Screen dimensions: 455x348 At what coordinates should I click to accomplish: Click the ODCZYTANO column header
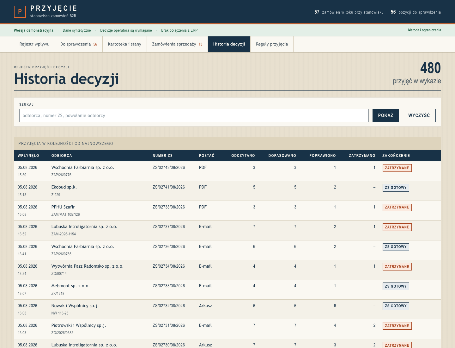243,156
